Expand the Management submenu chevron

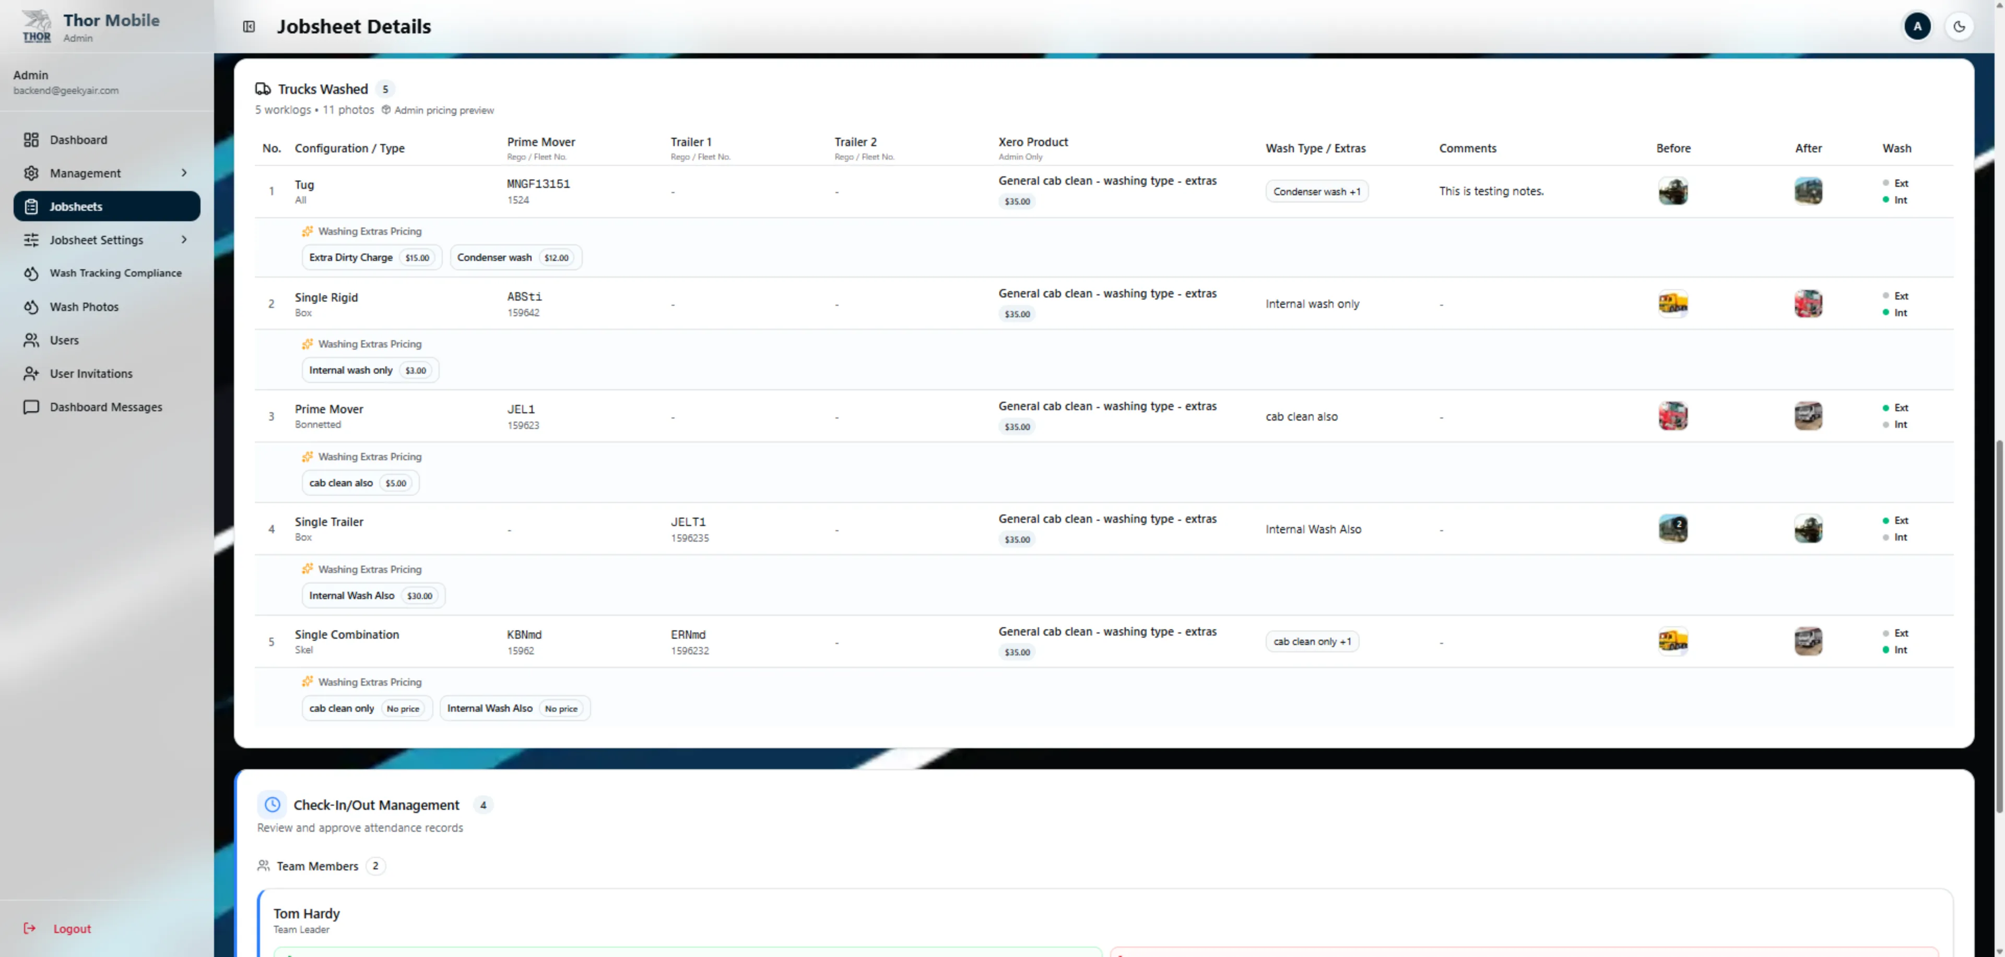pos(184,174)
